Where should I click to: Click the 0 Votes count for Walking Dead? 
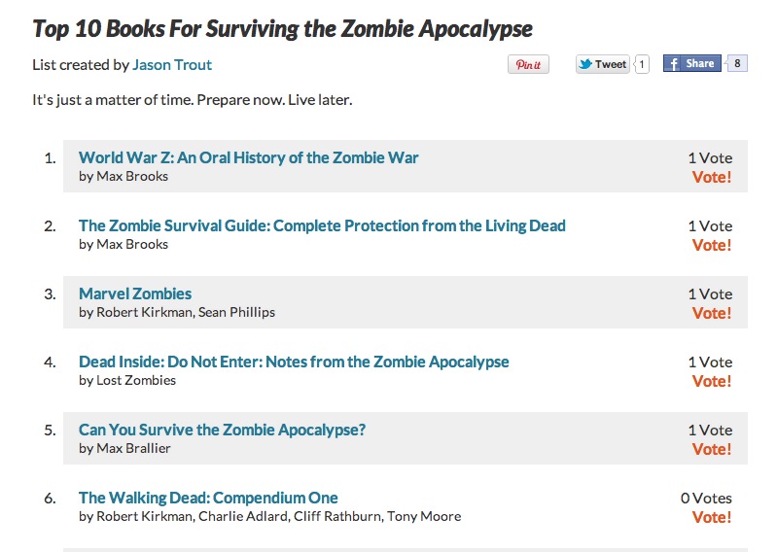(x=706, y=498)
